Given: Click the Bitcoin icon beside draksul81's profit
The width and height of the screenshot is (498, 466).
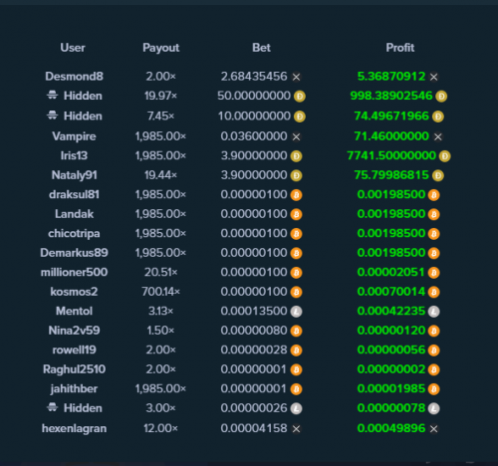Looking at the screenshot, I should pos(433,195).
